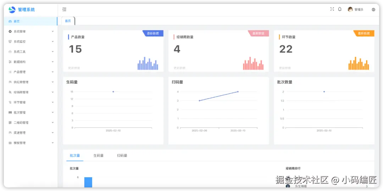Click the 供应商管理 icon
Image resolution: width=383 pixels, height=191 pixels.
pyautogui.click(x=10, y=82)
